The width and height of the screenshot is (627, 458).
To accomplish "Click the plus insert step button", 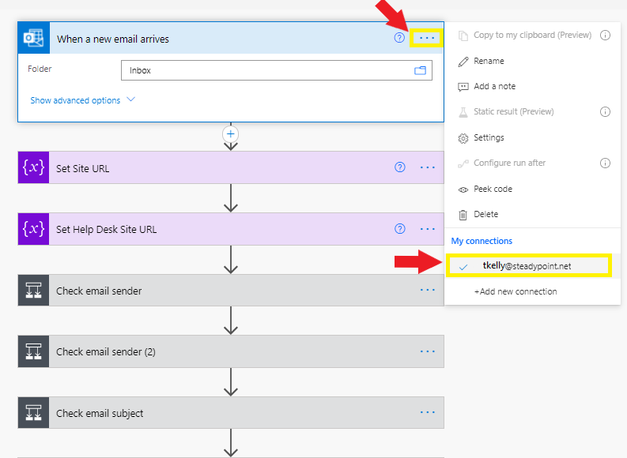I will click(x=230, y=134).
